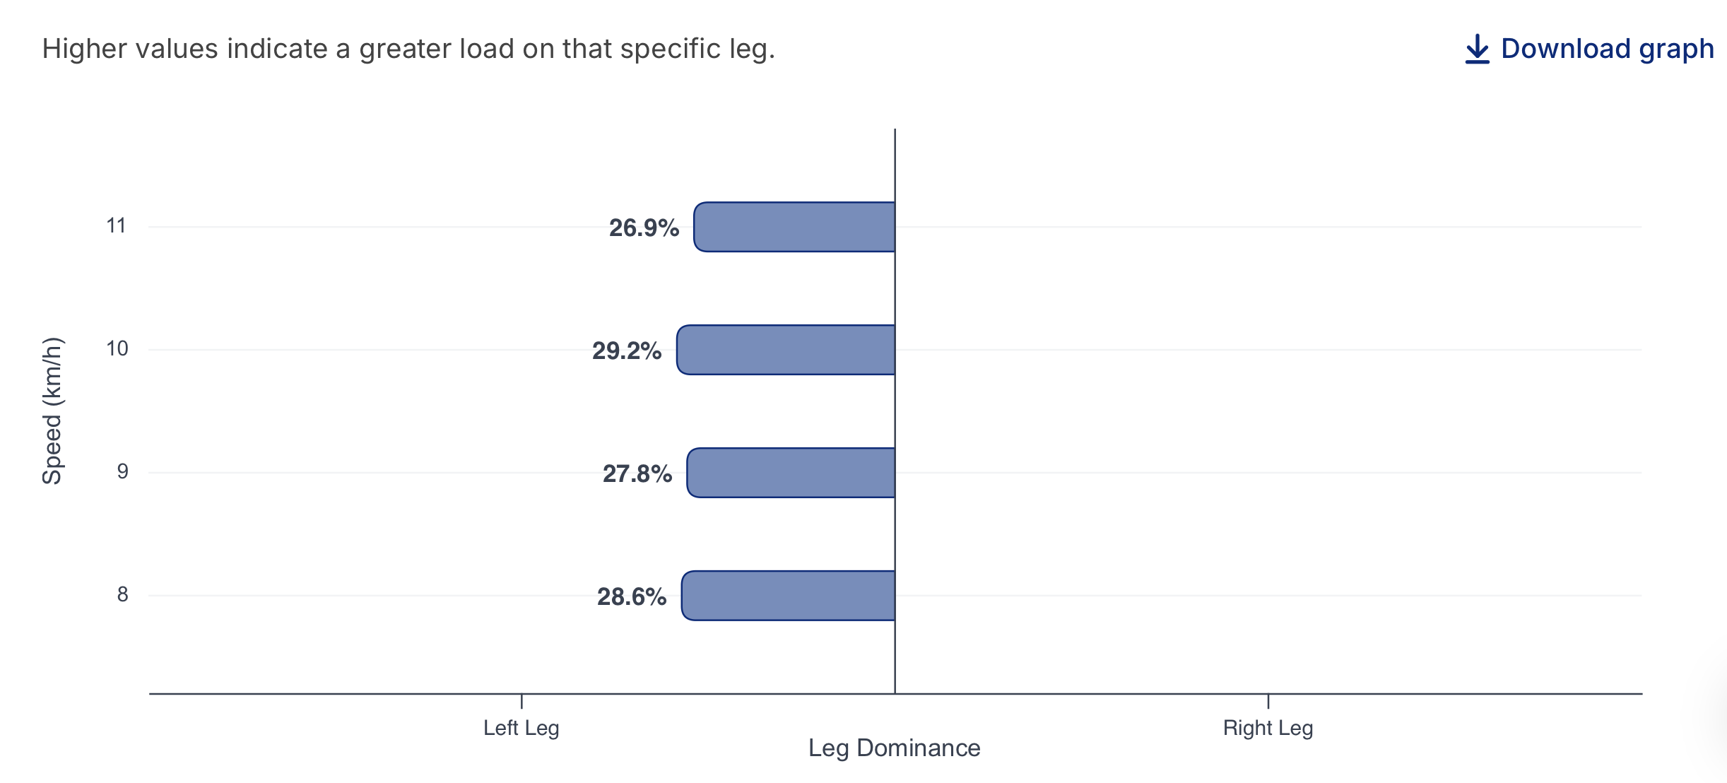1727x783 pixels.
Task: Click the Left Leg tick mark
Action: pyautogui.click(x=521, y=701)
